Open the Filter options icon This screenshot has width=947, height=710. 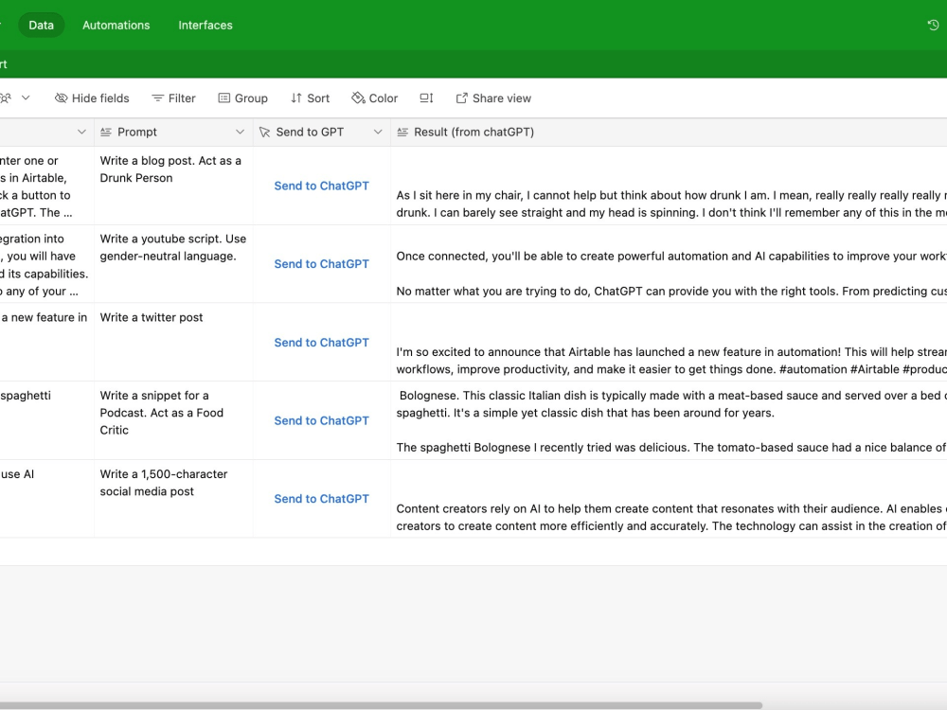(x=158, y=98)
